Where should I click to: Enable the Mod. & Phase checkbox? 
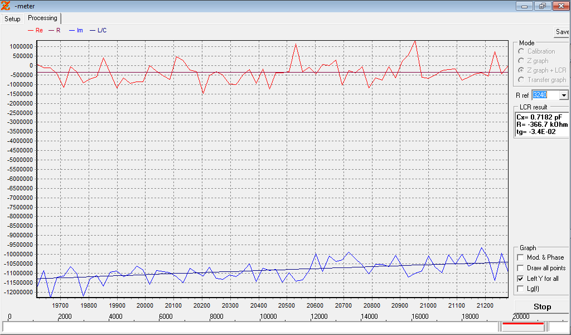coord(520,257)
